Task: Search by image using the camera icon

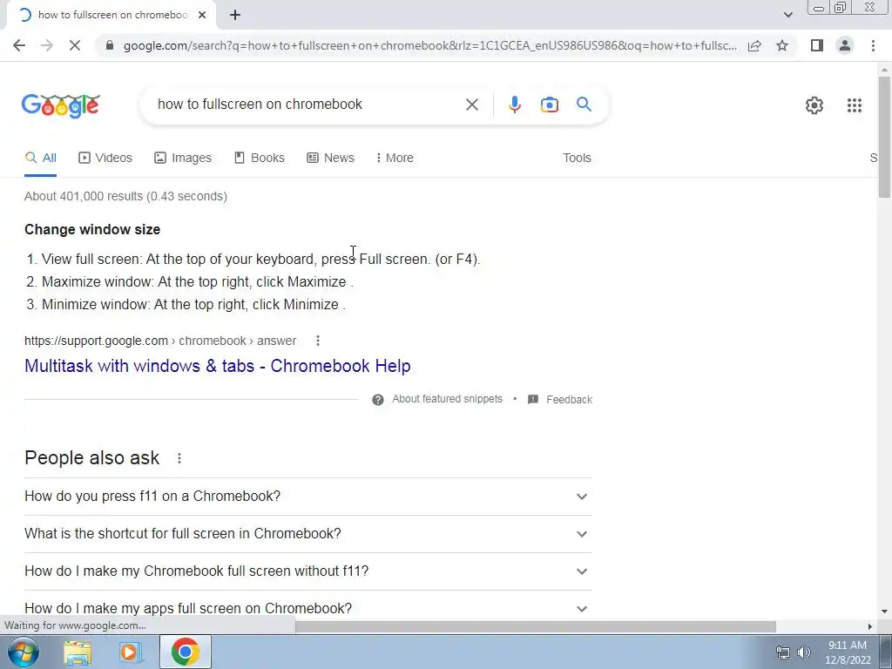Action: [549, 105]
